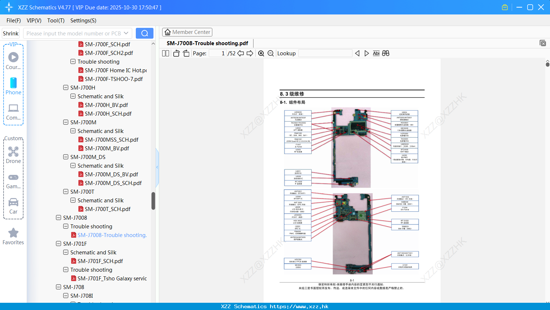The image size is (550, 310).
Task: Click the blue search button
Action: 144,33
